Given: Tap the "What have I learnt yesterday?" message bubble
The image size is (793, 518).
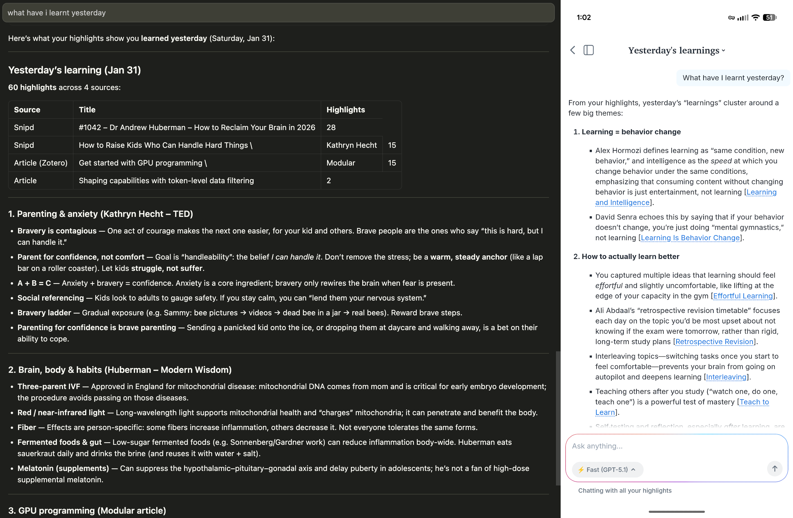Looking at the screenshot, I should (733, 78).
